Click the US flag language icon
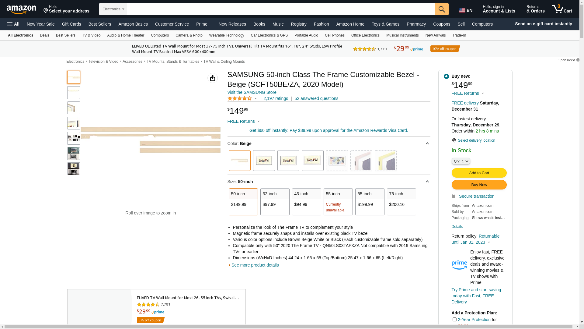 click(462, 11)
